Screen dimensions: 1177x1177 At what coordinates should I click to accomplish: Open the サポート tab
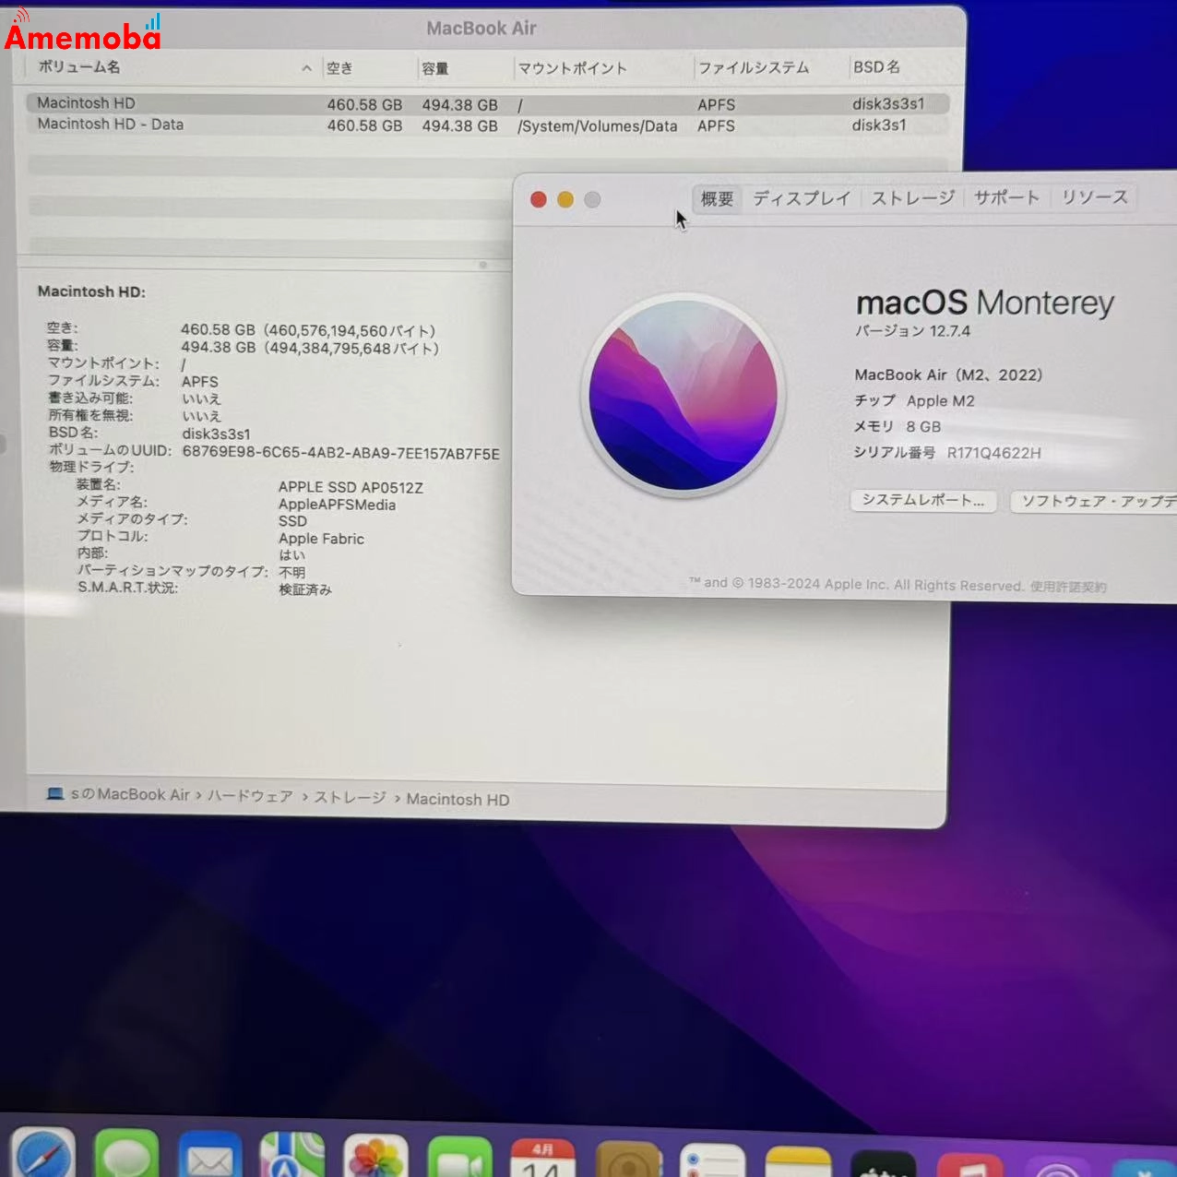tap(1006, 197)
